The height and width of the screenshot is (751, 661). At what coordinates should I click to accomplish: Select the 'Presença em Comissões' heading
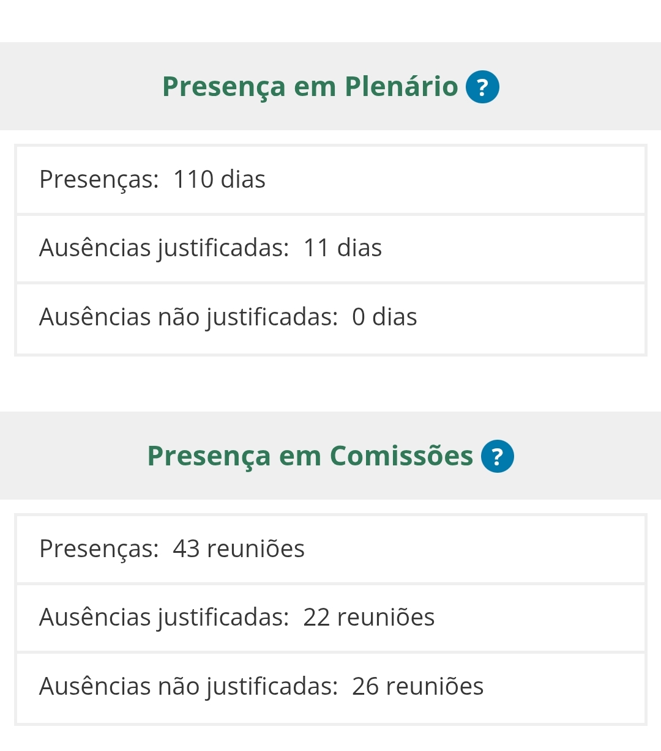click(x=310, y=456)
